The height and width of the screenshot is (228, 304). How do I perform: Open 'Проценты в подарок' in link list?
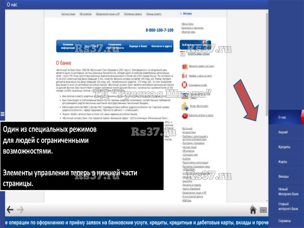(192, 185)
